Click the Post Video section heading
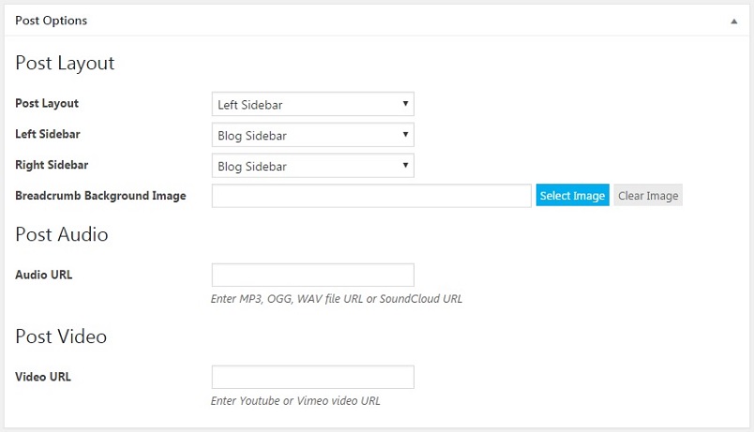 click(61, 336)
